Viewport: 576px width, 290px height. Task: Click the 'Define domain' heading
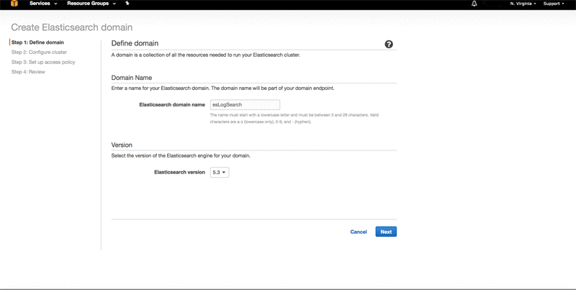tap(135, 43)
